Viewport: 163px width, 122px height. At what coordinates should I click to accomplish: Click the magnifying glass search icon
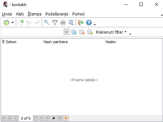47,23
